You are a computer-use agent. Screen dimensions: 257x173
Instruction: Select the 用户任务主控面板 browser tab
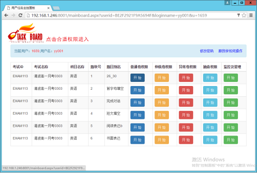click(x=27, y=8)
